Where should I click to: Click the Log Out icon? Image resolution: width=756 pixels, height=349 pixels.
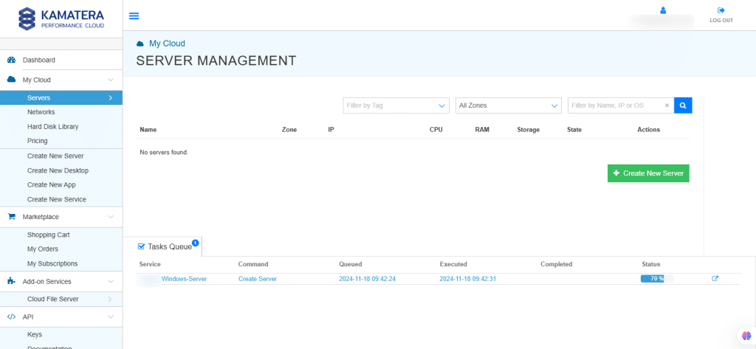click(721, 10)
